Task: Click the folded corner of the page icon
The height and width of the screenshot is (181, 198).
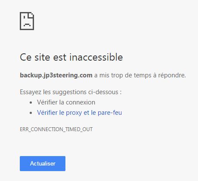Action: pos(31,15)
